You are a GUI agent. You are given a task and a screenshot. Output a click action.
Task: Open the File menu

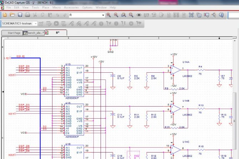click(x=9, y=7)
